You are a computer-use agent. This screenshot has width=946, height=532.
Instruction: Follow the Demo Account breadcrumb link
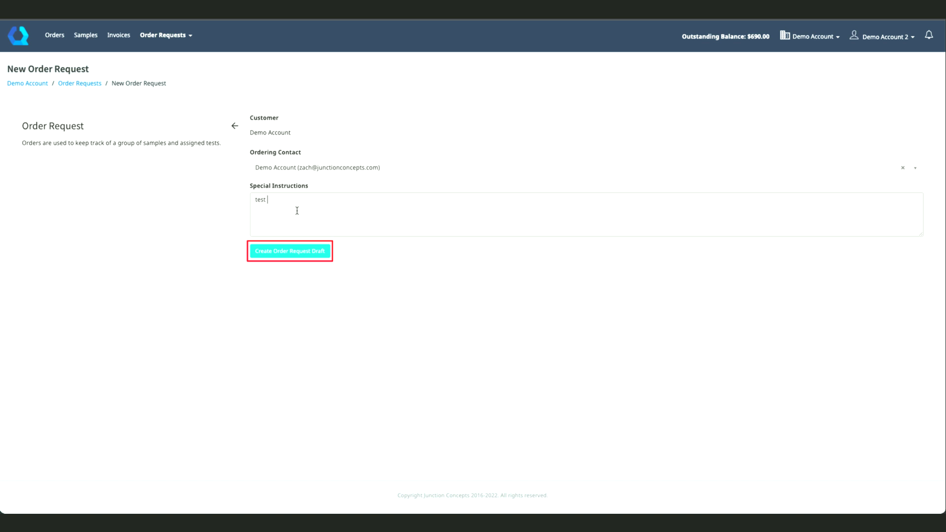(28, 83)
